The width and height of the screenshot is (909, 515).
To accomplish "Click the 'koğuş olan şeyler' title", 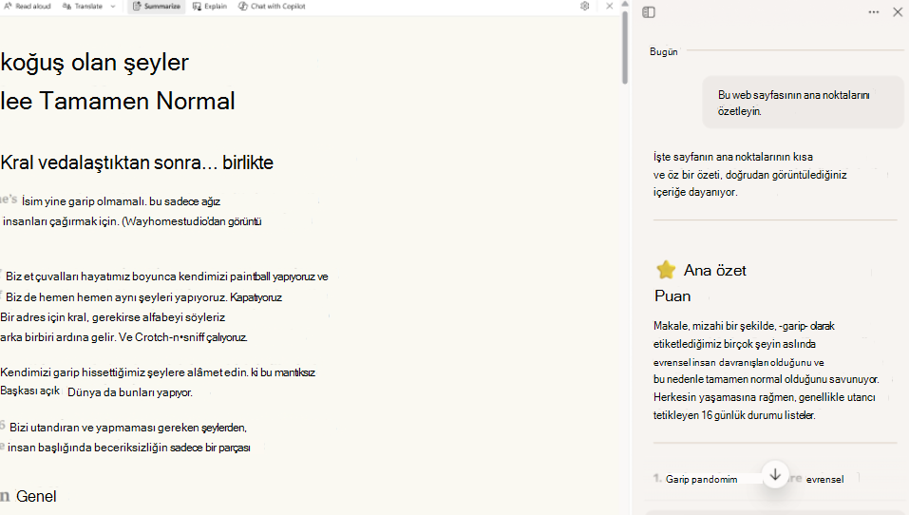I will pos(94,63).
